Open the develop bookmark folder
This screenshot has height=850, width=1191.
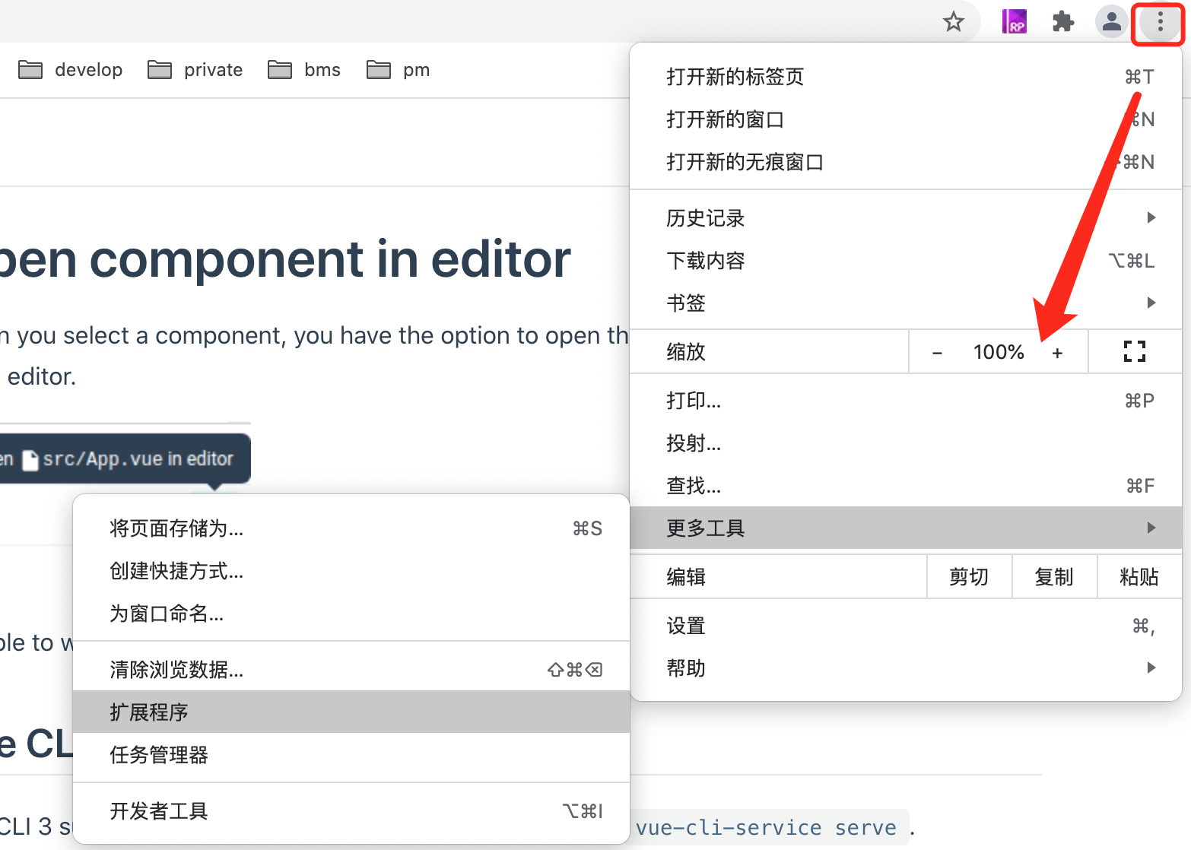pos(70,70)
